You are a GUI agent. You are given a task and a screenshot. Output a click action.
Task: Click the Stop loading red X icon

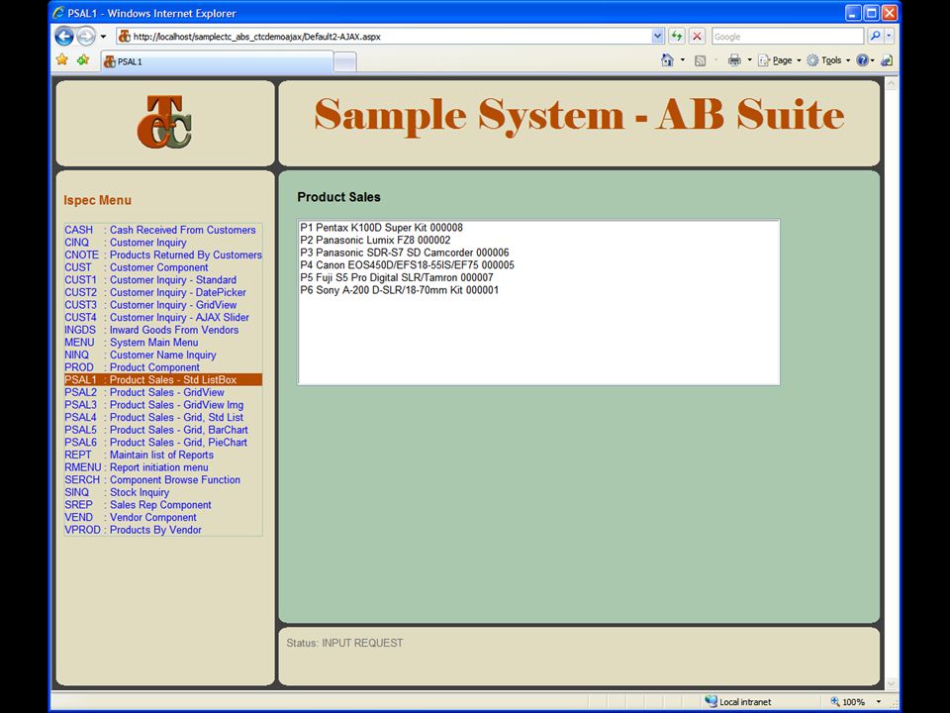pyautogui.click(x=698, y=37)
